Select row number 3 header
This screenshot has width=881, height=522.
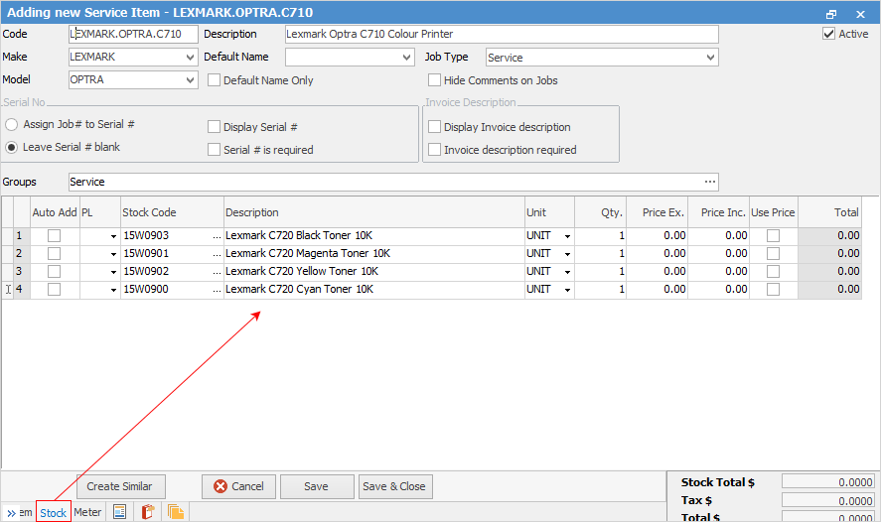pyautogui.click(x=19, y=272)
